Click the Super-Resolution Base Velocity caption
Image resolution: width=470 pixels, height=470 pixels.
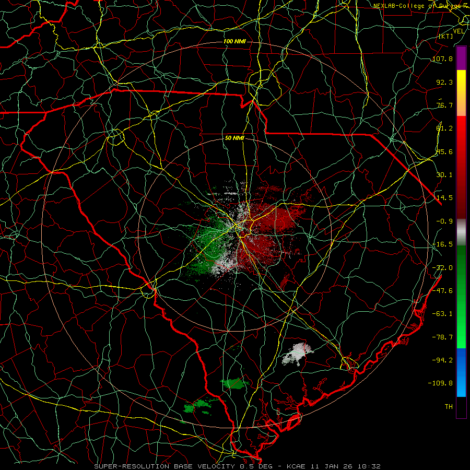[238, 466]
